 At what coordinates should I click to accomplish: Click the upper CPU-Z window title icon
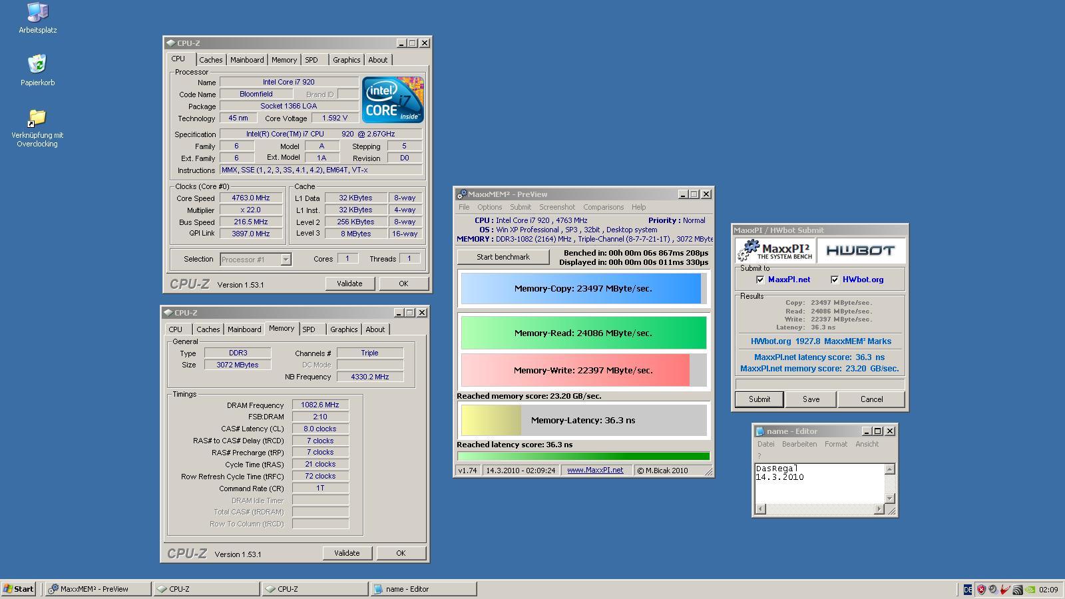(171, 43)
